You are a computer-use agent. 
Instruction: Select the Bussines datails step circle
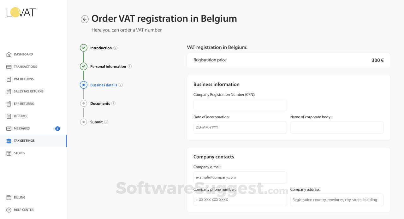tap(84, 85)
